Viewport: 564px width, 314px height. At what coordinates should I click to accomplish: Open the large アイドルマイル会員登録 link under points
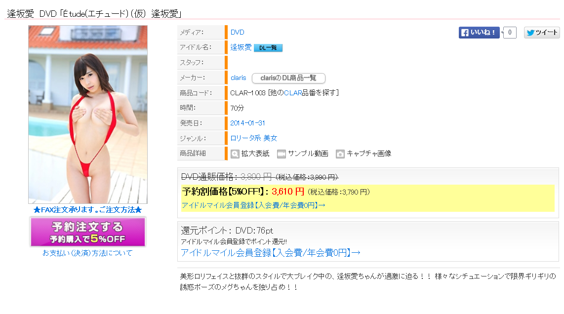[271, 253]
